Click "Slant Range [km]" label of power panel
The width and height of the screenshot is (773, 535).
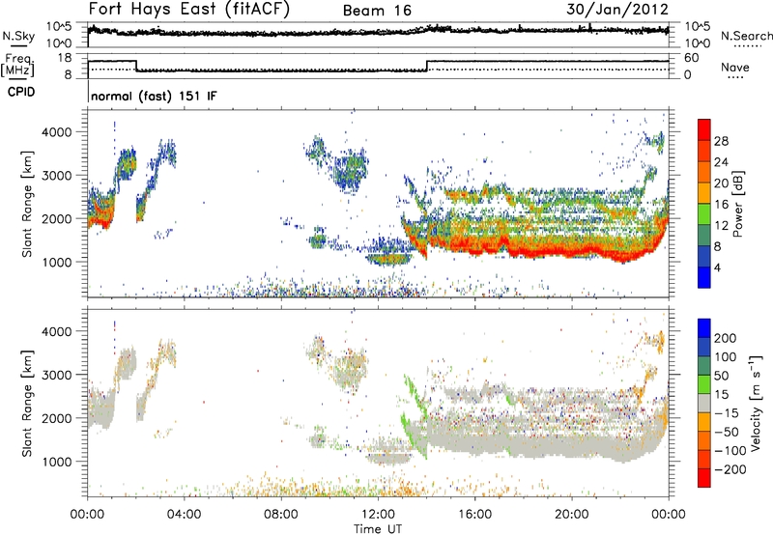coord(27,204)
